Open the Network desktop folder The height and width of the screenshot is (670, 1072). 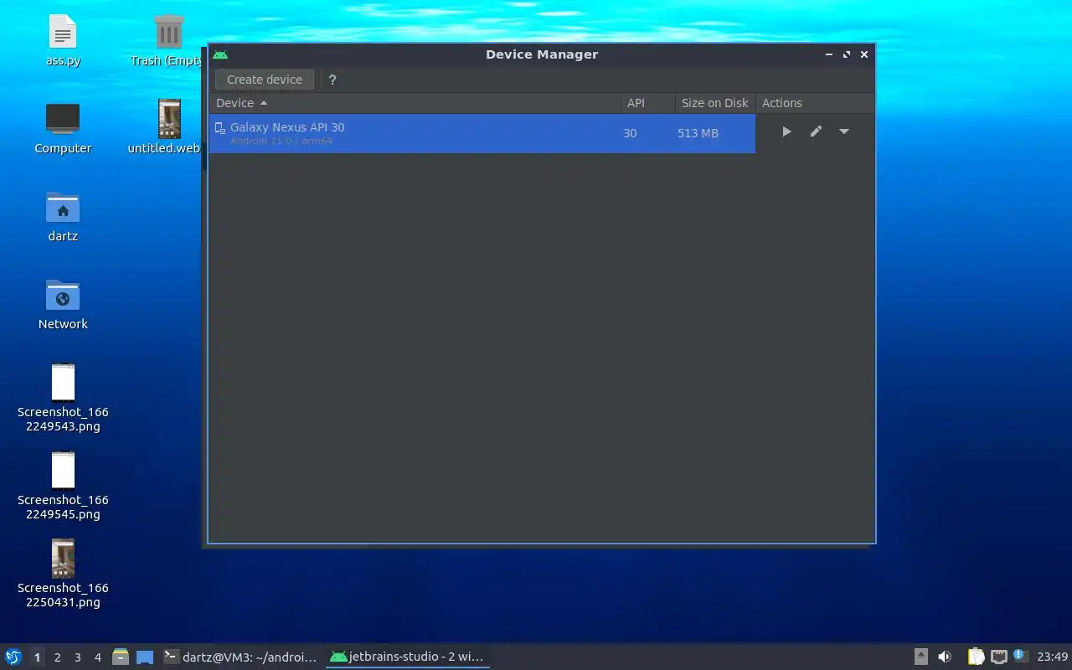[x=63, y=304]
